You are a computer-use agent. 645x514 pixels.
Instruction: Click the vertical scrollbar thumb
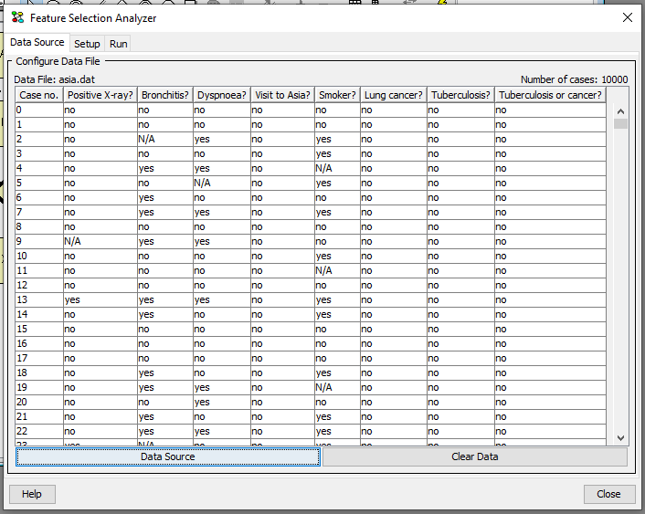[x=620, y=123]
